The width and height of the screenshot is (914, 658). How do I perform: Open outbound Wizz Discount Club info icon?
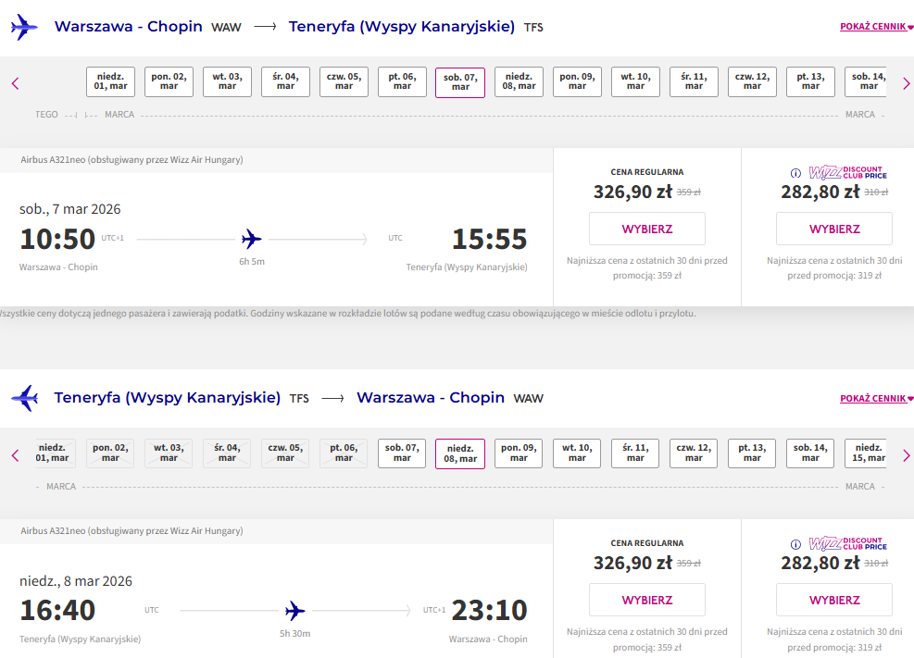[795, 173]
